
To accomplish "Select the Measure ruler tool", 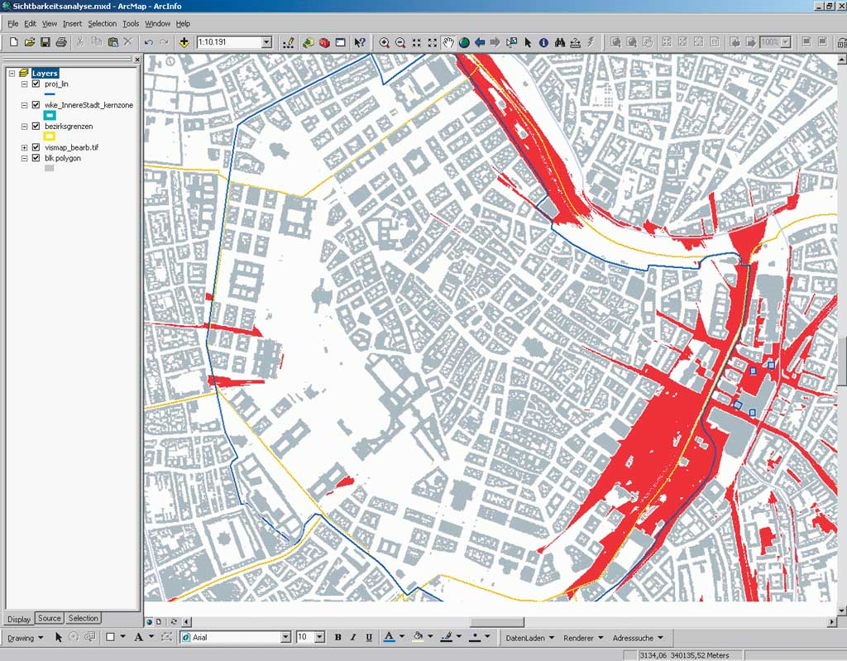I will point(576,42).
